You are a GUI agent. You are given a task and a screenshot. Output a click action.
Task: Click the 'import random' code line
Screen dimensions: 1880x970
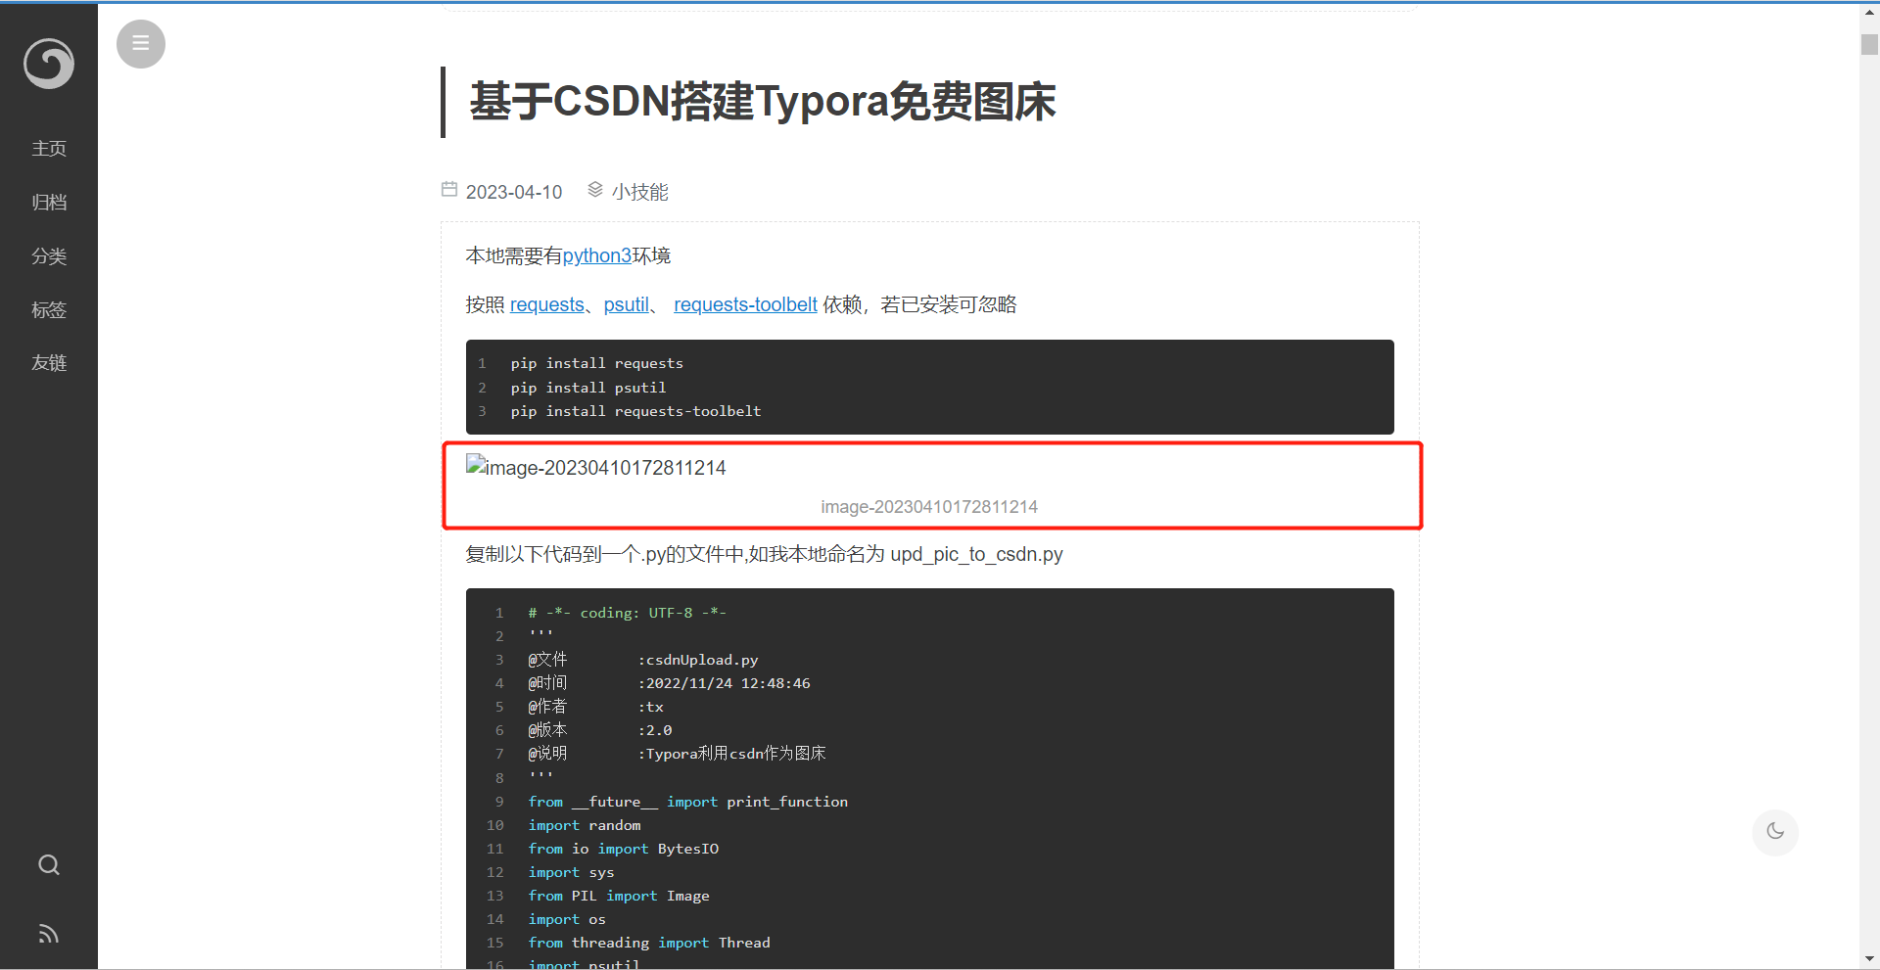coord(585,825)
